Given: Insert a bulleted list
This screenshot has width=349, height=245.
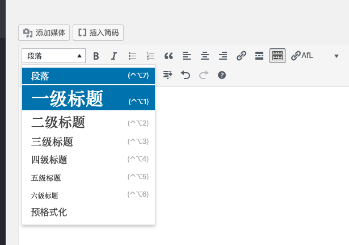Looking at the screenshot, I should pyautogui.click(x=132, y=56).
